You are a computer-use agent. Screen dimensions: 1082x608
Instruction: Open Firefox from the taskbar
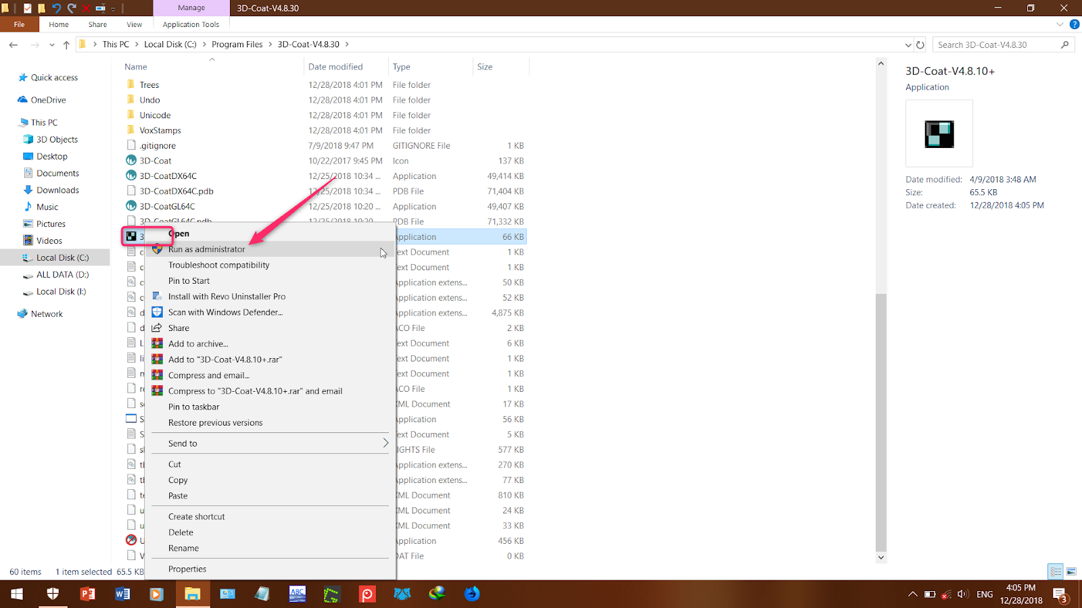pyautogui.click(x=472, y=594)
